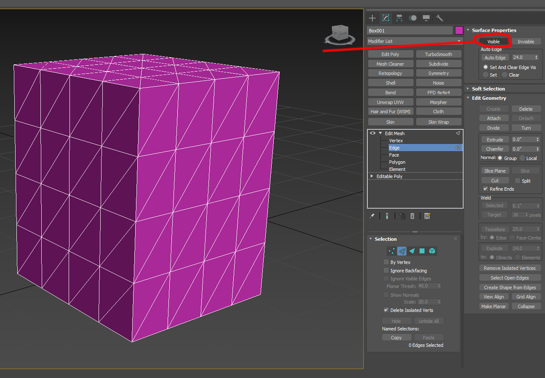
Task: Click the Remove Modifier trash icon
Action: point(412,216)
